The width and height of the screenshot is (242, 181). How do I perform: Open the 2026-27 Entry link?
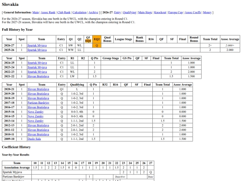(x=117, y=13)
